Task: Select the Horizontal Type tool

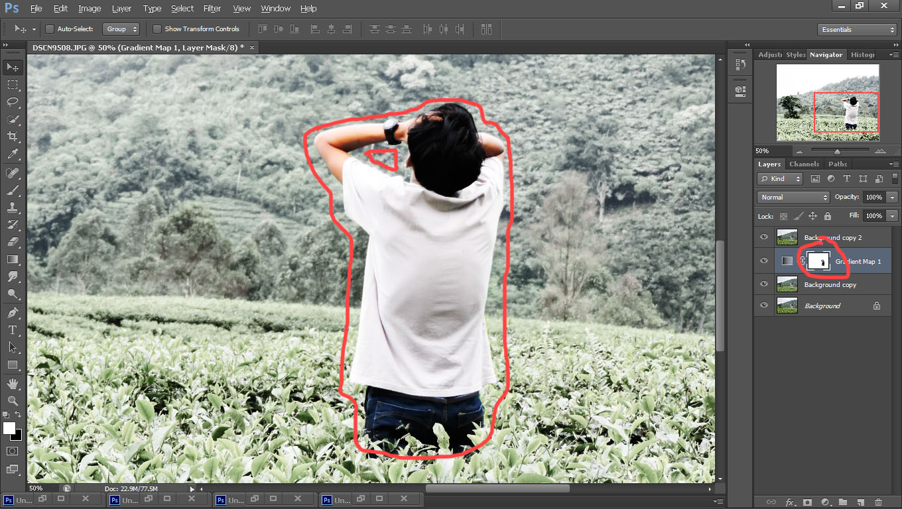Action: click(x=12, y=329)
